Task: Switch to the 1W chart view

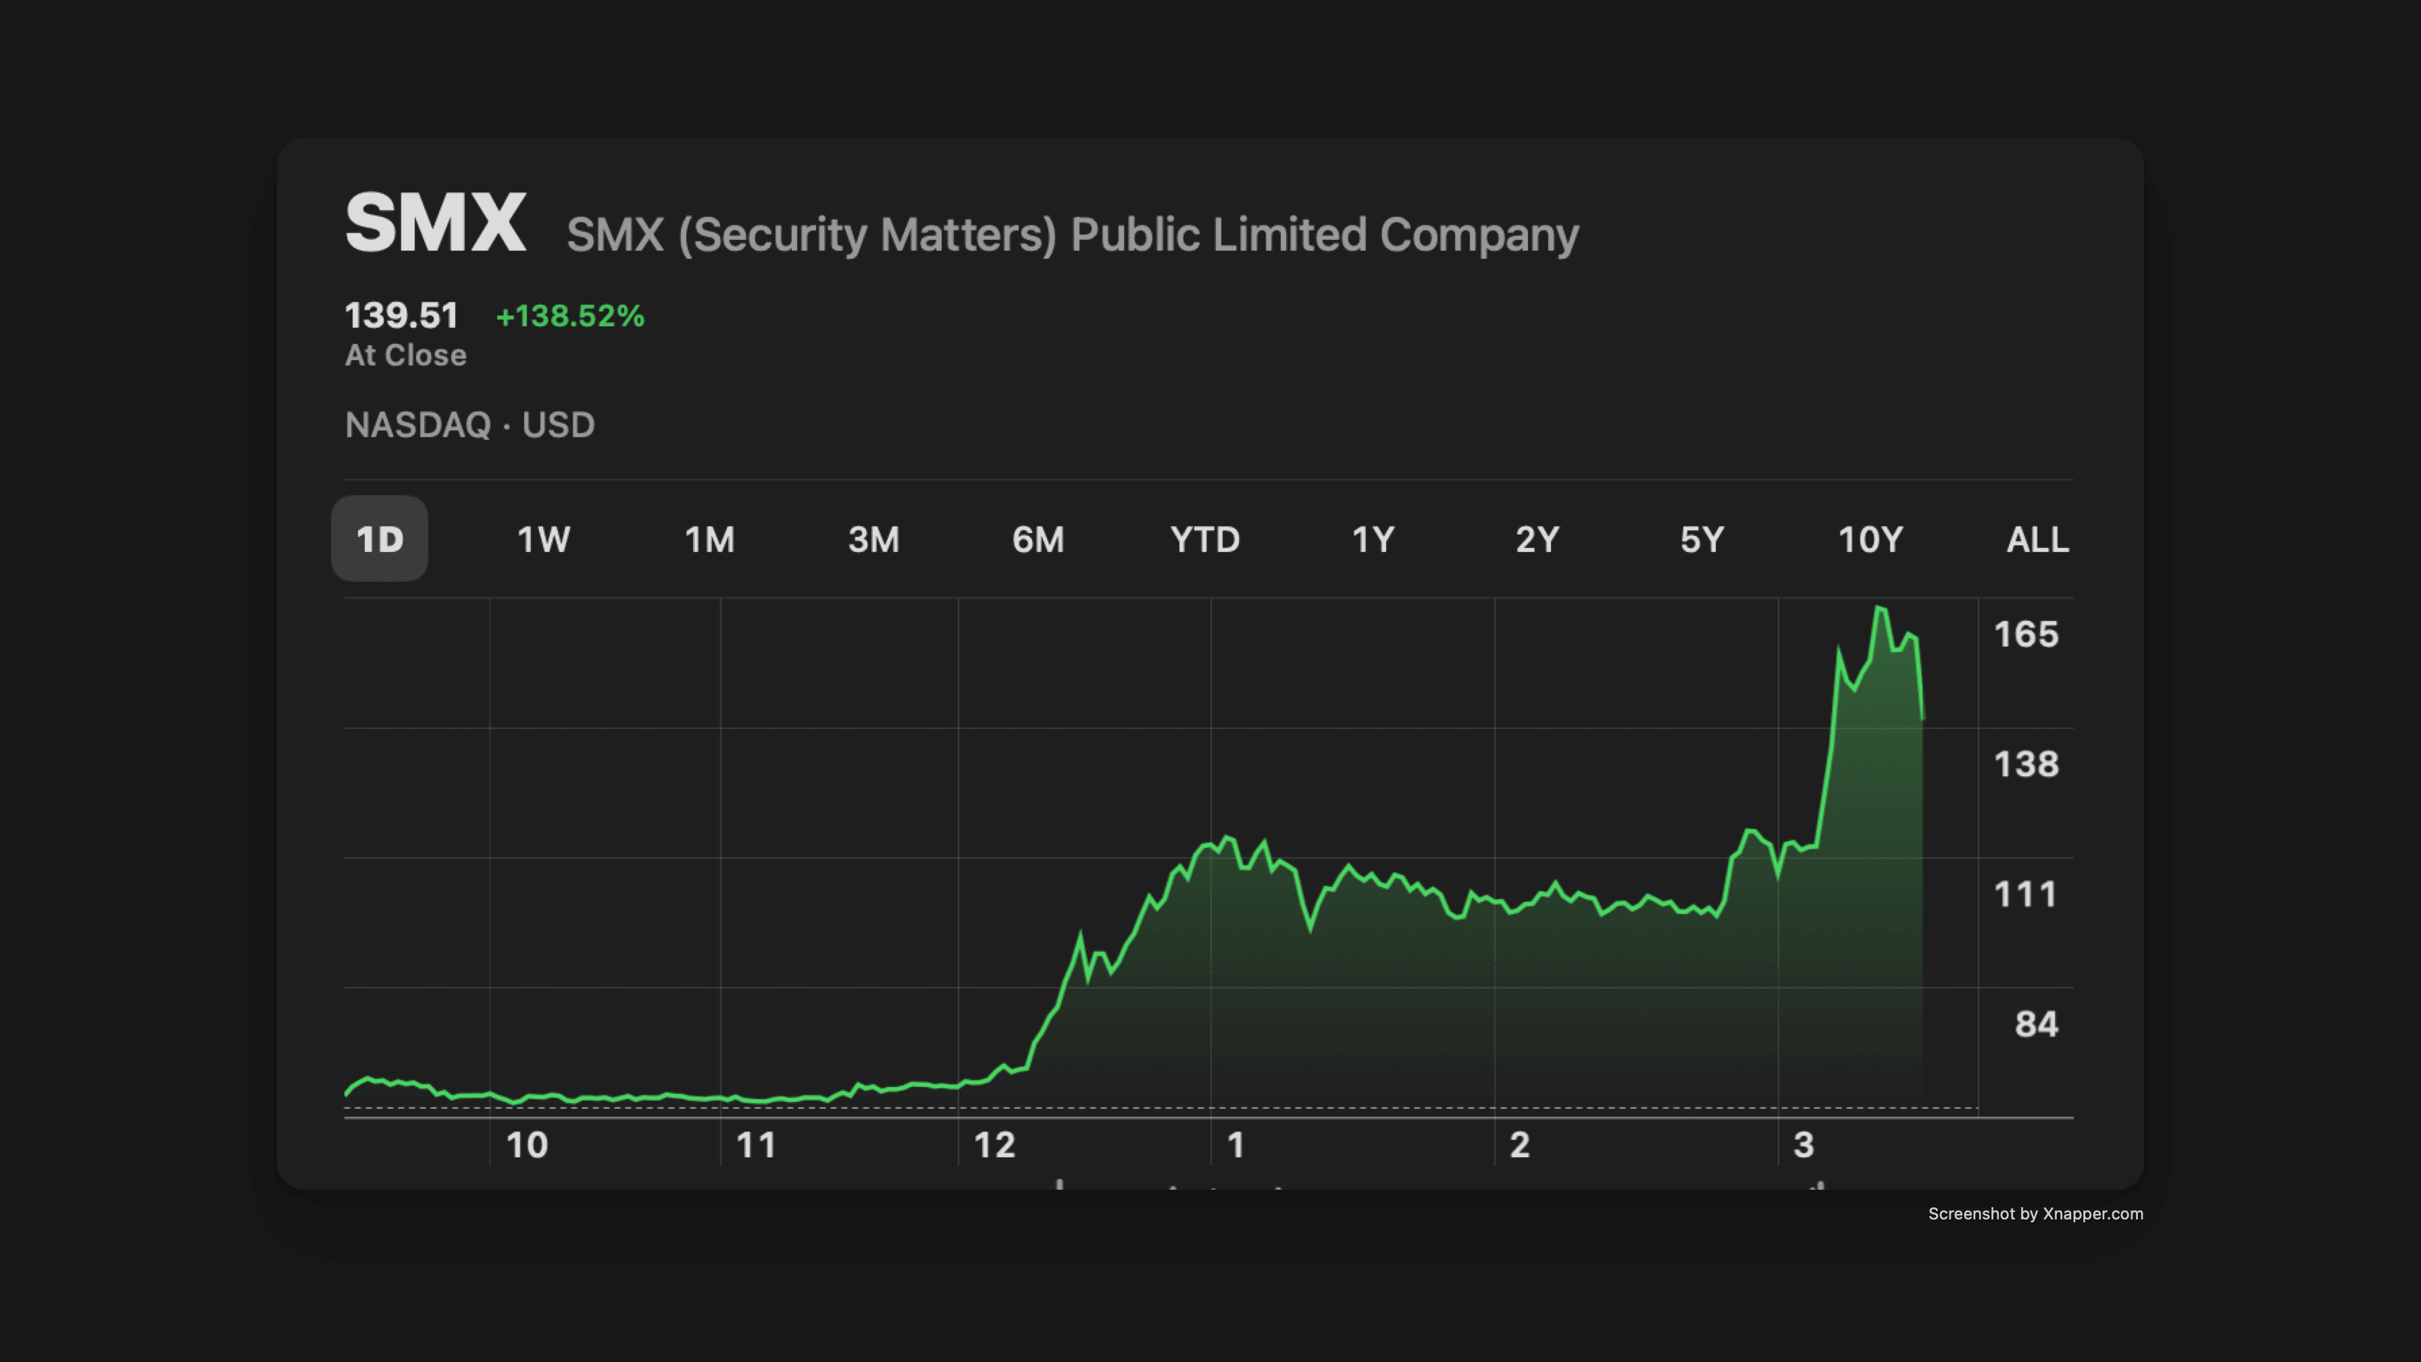Action: click(x=543, y=538)
